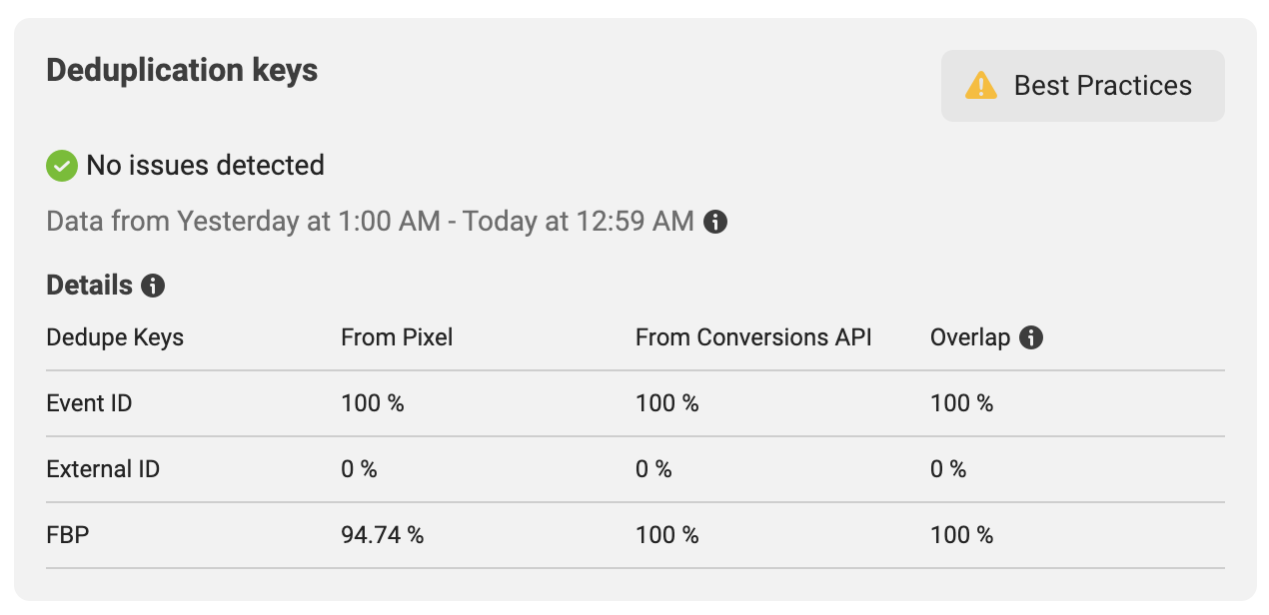Select the Event ID row label
Image resolution: width=1269 pixels, height=615 pixels.
click(89, 403)
